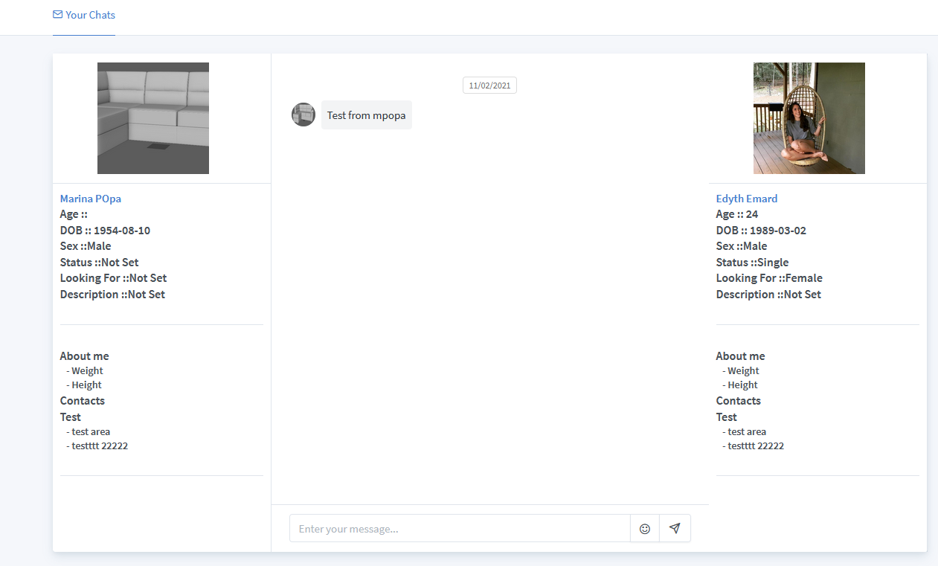Viewport: 938px width, 566px height.
Task: Focus the Enter your message field
Action: [x=460, y=529]
